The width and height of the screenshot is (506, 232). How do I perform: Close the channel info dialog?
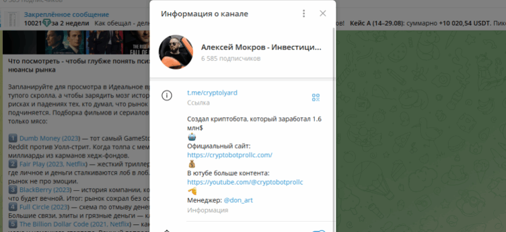[323, 13]
